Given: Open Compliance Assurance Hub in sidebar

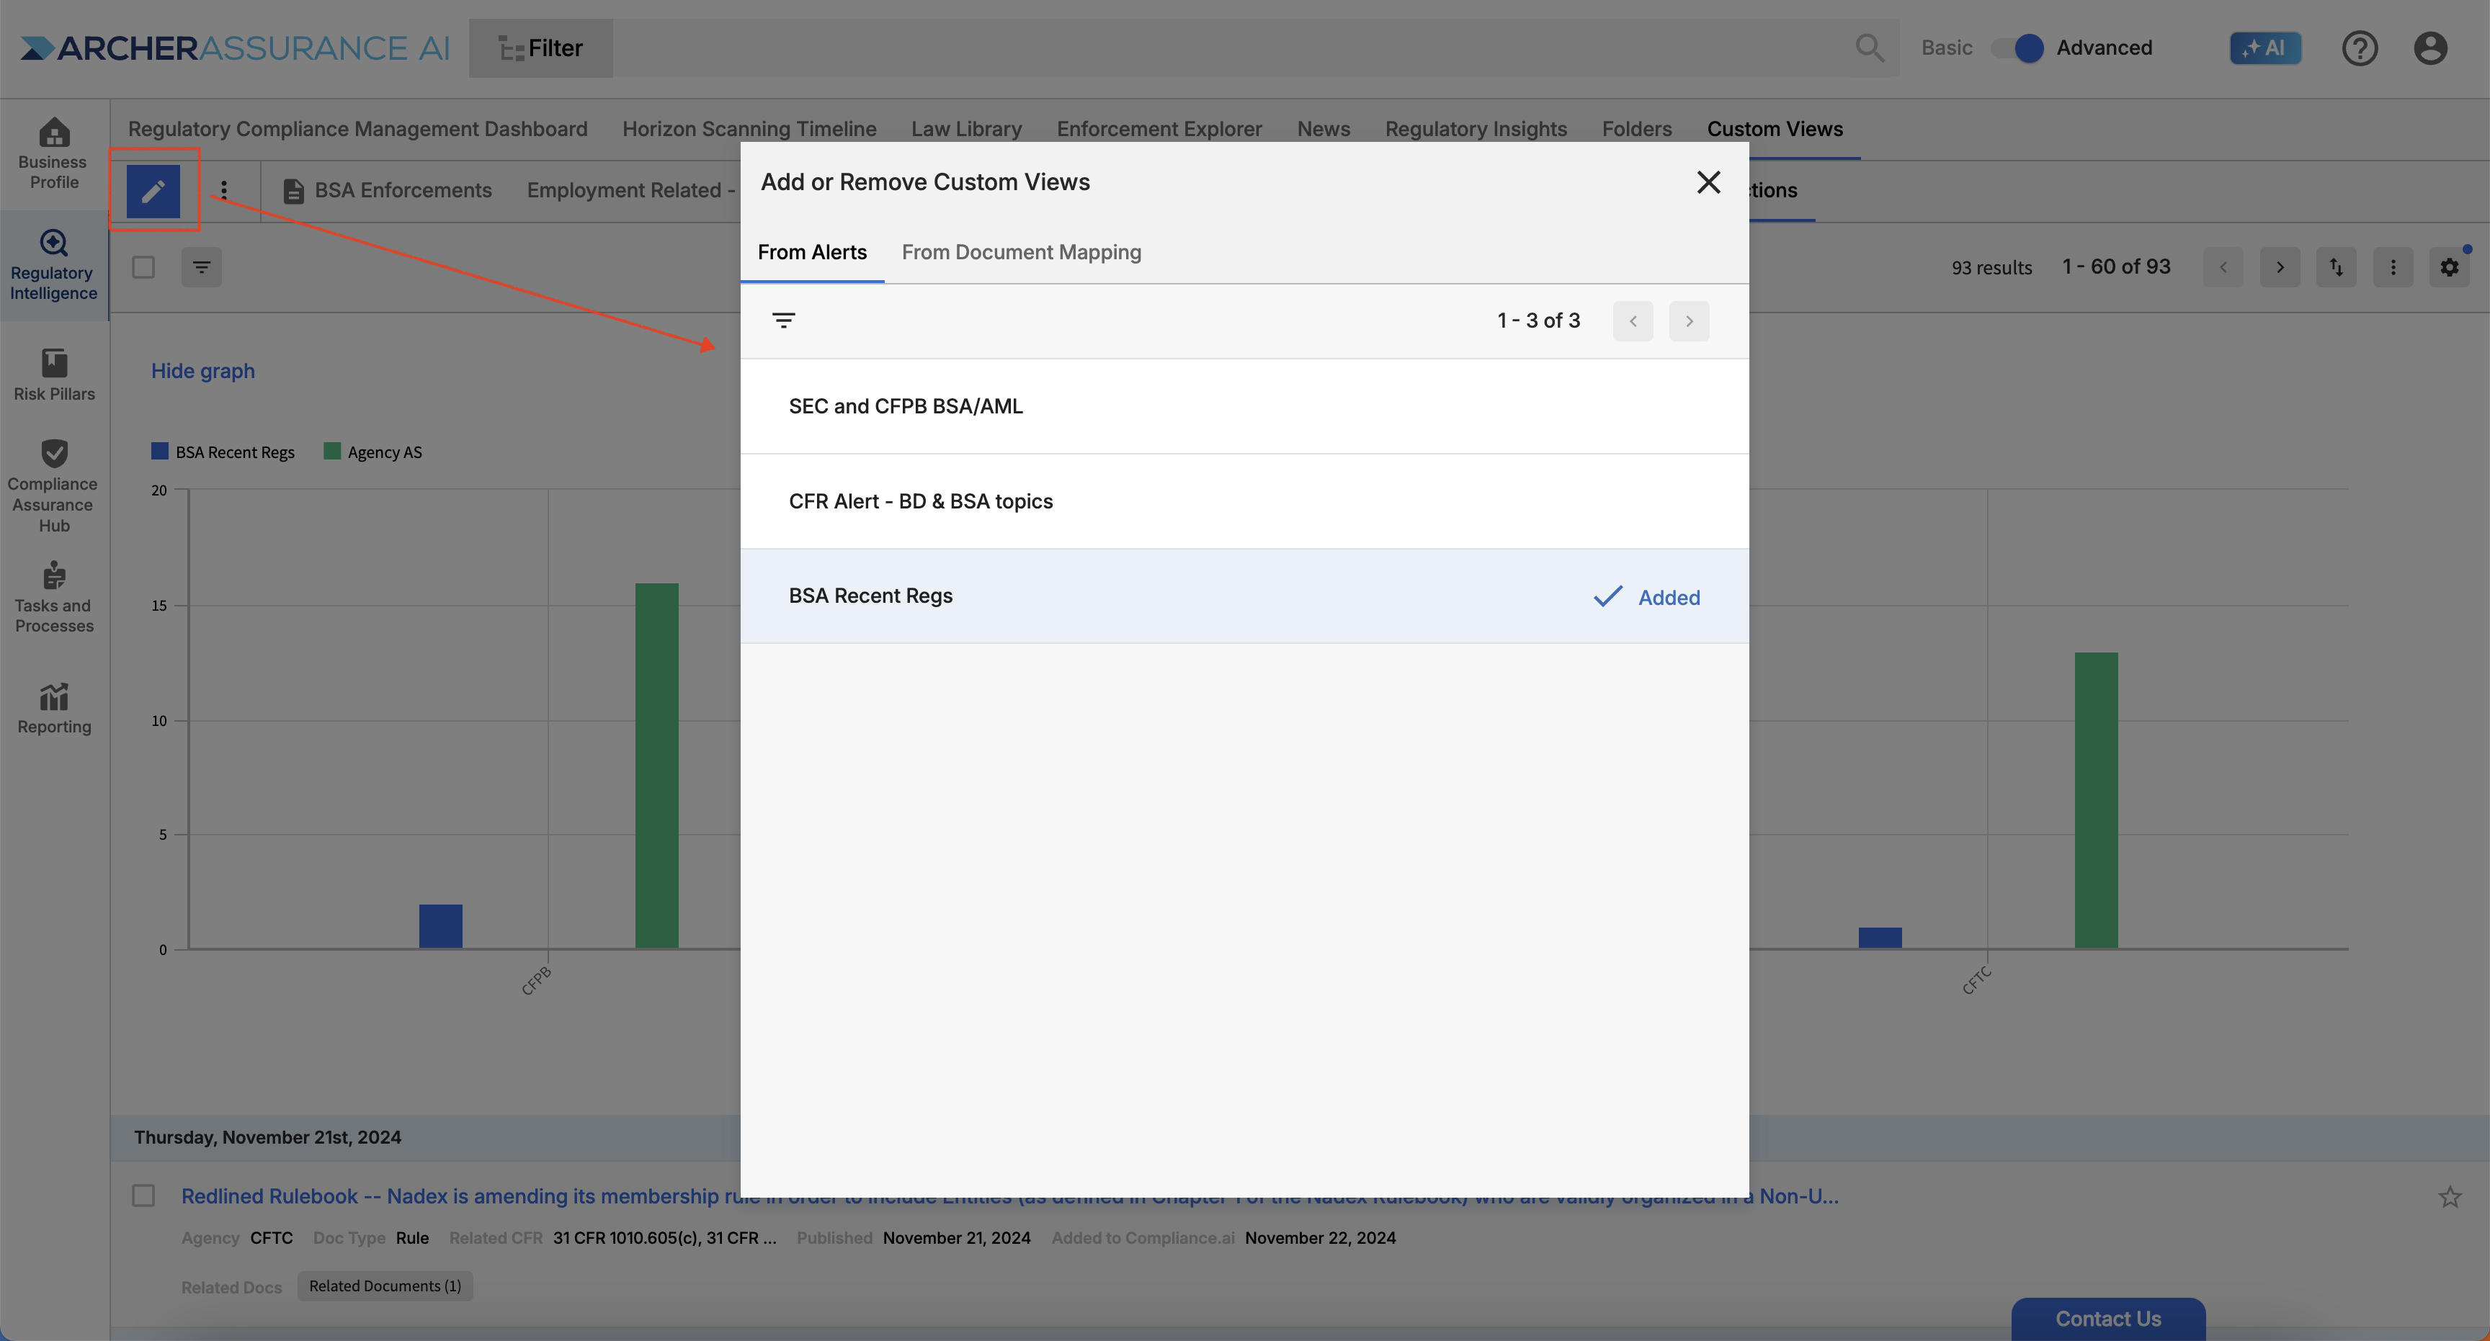Looking at the screenshot, I should pos(53,486).
